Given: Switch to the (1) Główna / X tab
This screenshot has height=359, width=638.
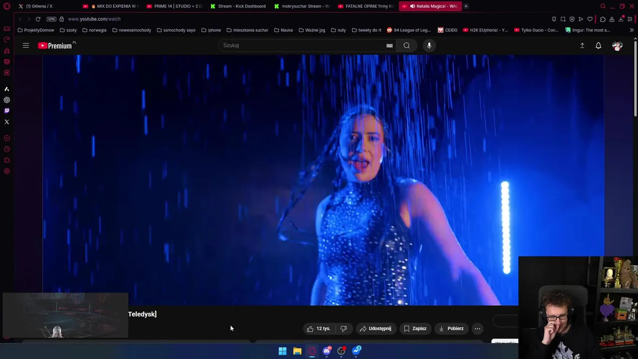Looking at the screenshot, I should (x=45, y=6).
